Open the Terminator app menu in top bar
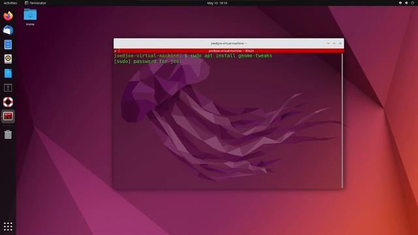Image resolution: width=418 pixels, height=235 pixels. (35, 3)
